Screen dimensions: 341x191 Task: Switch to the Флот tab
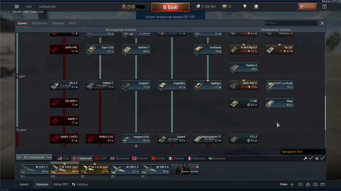(72, 23)
